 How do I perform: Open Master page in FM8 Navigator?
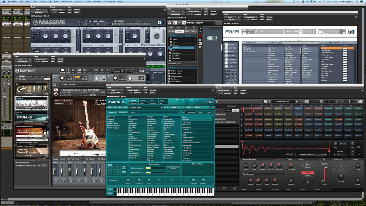[x=231, y=52]
